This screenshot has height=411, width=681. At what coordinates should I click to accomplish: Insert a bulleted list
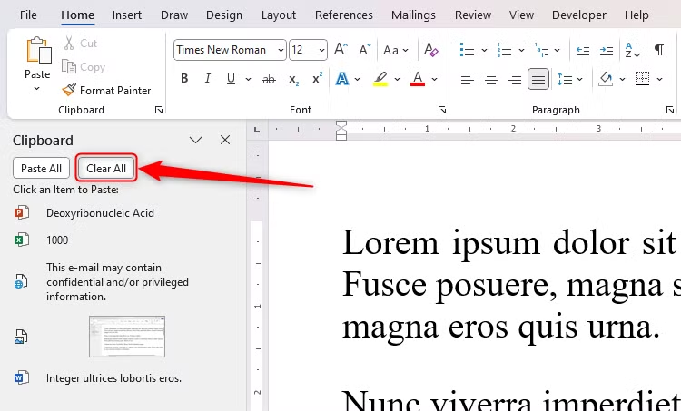pos(467,50)
